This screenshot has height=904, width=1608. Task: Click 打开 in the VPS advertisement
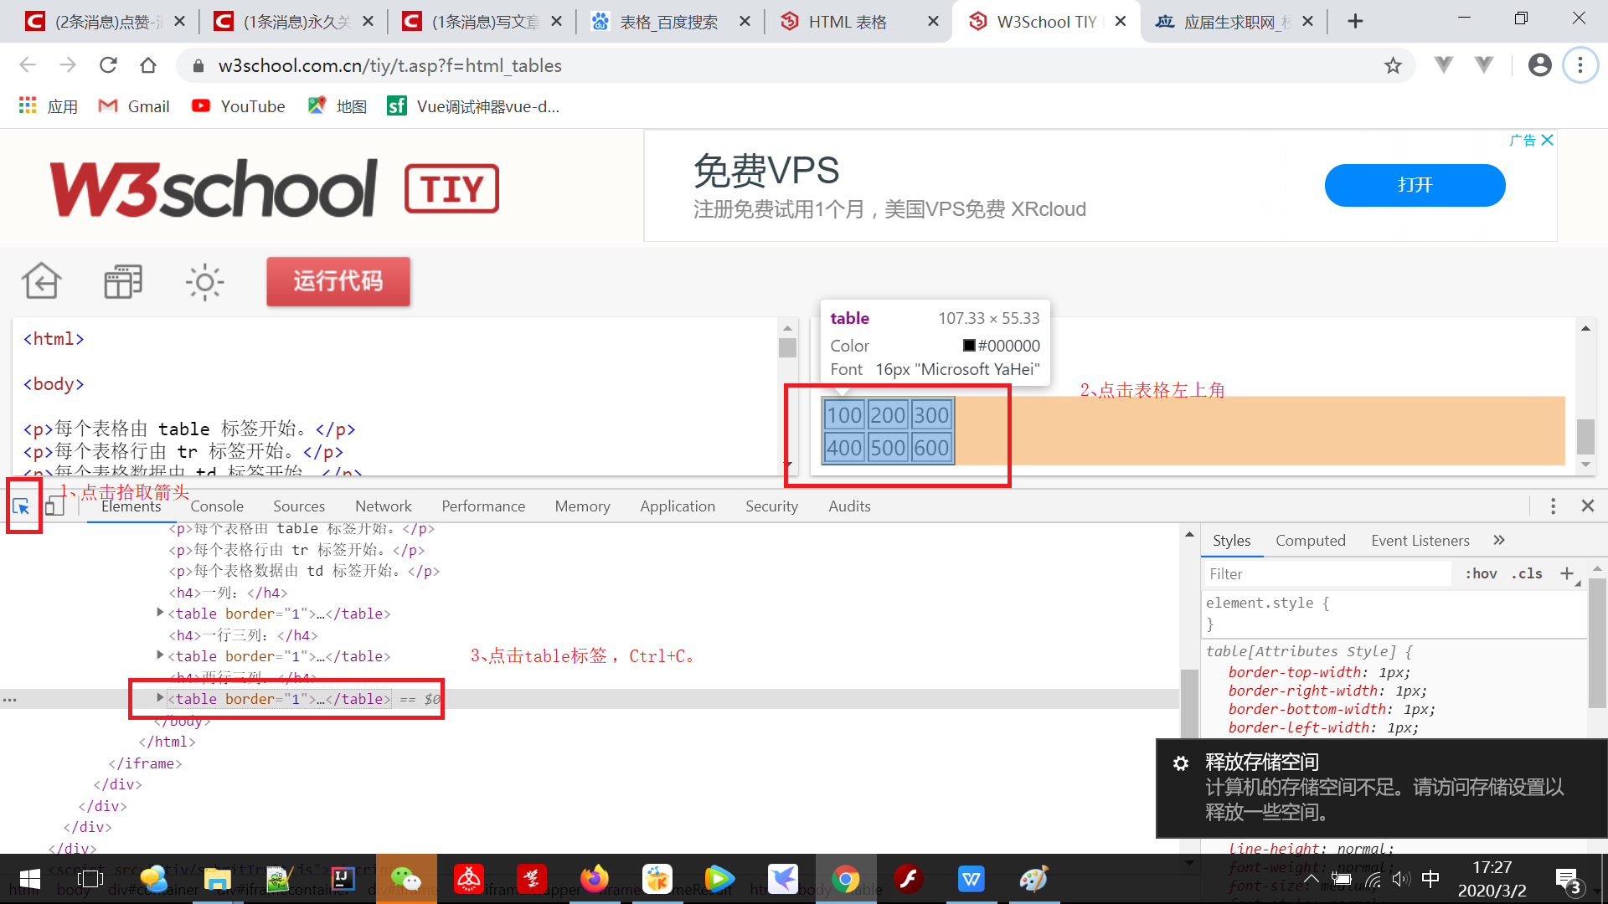(x=1414, y=185)
